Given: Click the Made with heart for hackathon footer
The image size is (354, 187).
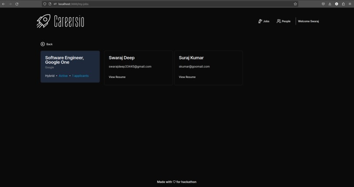Looking at the screenshot, I should click(177, 182).
